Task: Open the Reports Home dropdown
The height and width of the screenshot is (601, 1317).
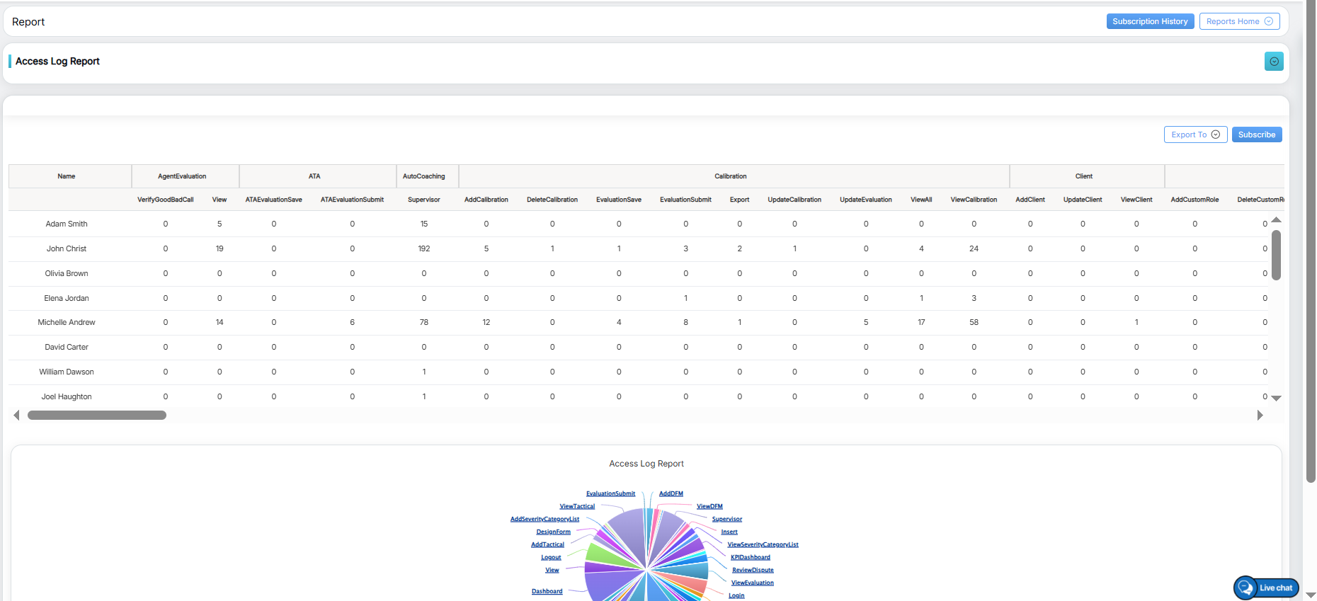Action: tap(1239, 21)
